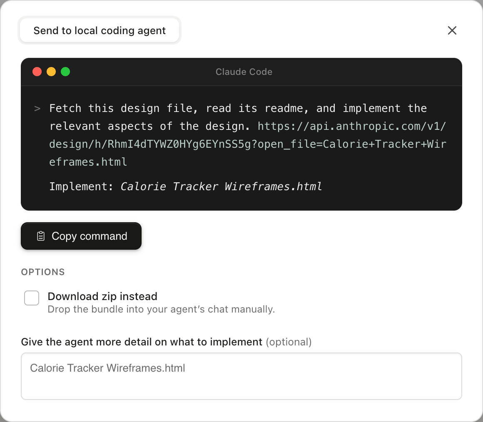This screenshot has width=483, height=422.
Task: Click the Drop the bundle helper text
Action: [161, 309]
